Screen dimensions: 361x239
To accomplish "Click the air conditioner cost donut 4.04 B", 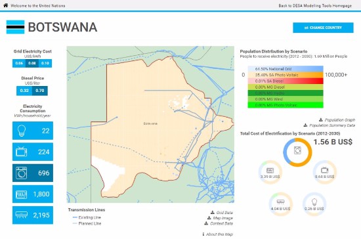I will (x=280, y=204).
